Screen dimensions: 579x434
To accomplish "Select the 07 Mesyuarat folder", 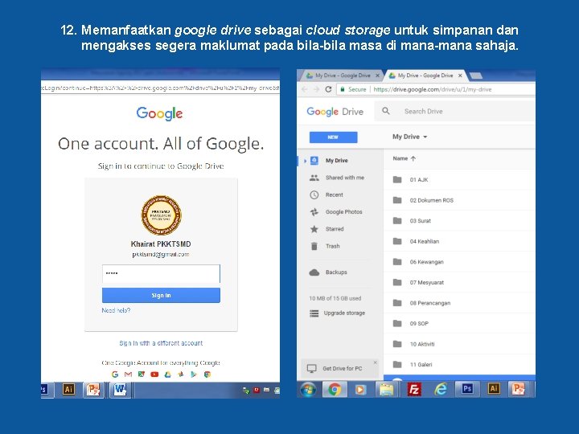I will click(459, 282).
